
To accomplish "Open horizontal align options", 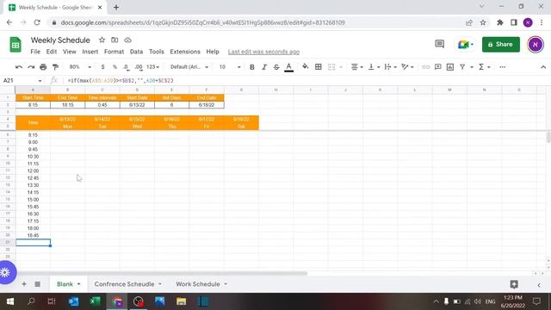I will click(356, 67).
